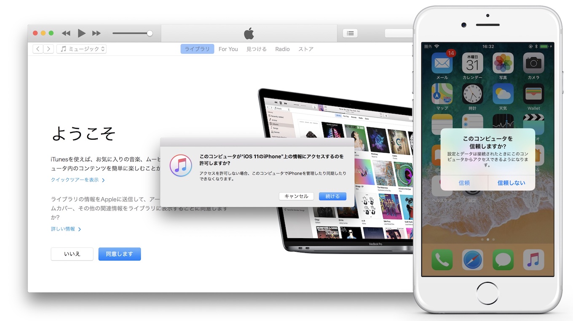This screenshot has height=321, width=573.
Task: Skip forward with the fast-forward button
Action: (x=96, y=33)
